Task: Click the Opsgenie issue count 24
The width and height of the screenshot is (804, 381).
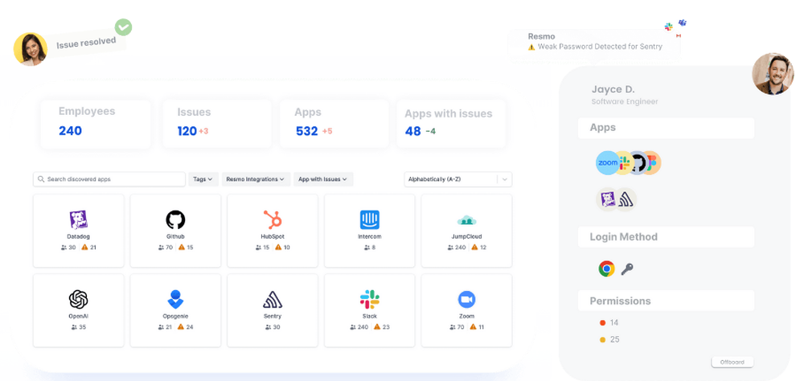Action: point(190,326)
